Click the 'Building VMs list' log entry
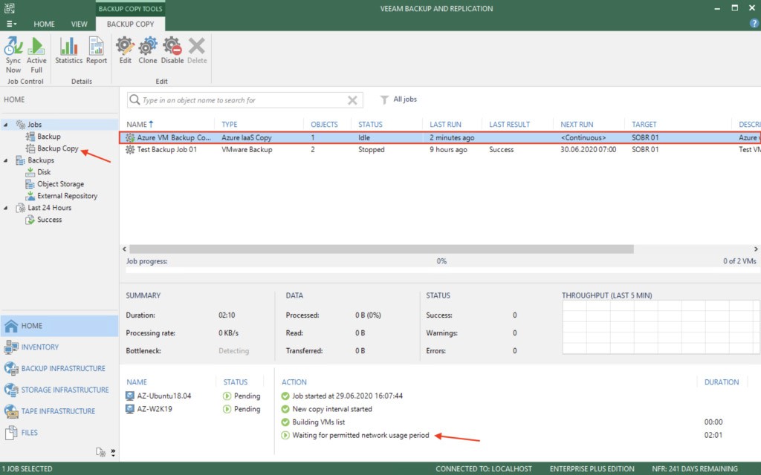This screenshot has height=475, width=761. 318,422
